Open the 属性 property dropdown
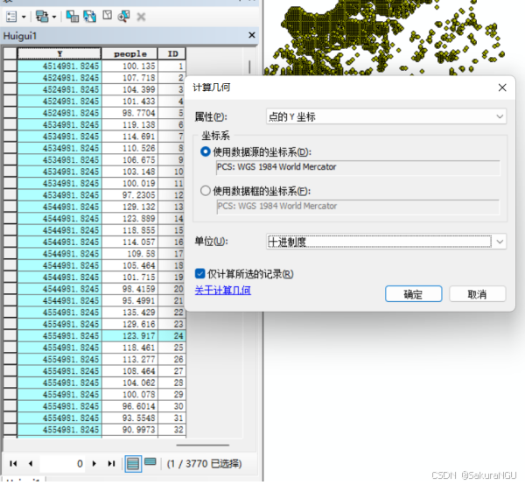 tap(386, 116)
